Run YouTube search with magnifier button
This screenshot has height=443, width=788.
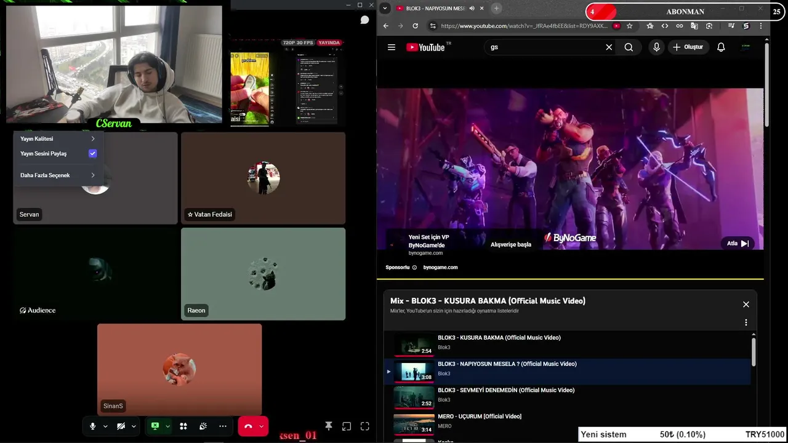coord(629,47)
